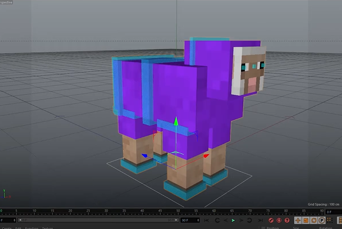
Task: Click frame 60 on the timeline ruler
Action: pyautogui.click(x=214, y=211)
